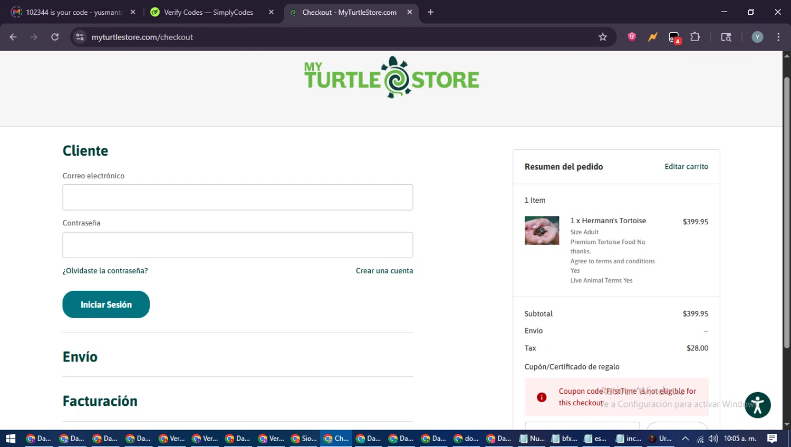Select the Checkout MyTurtleStore tab

click(349, 12)
